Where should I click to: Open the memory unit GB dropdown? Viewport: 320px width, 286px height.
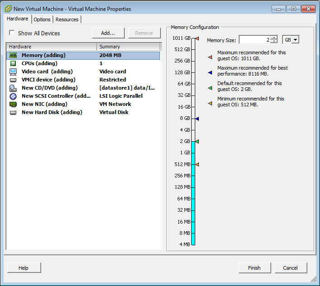coord(295,40)
